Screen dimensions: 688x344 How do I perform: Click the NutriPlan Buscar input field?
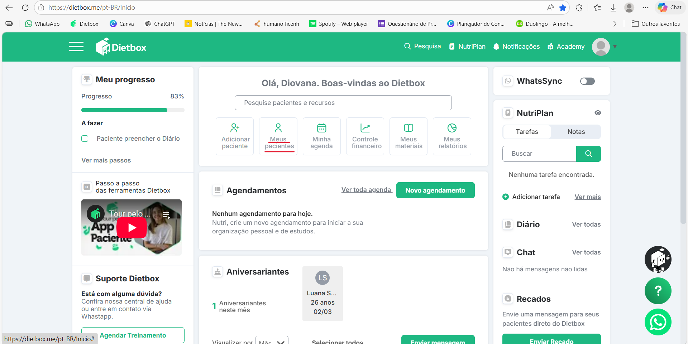click(x=539, y=154)
